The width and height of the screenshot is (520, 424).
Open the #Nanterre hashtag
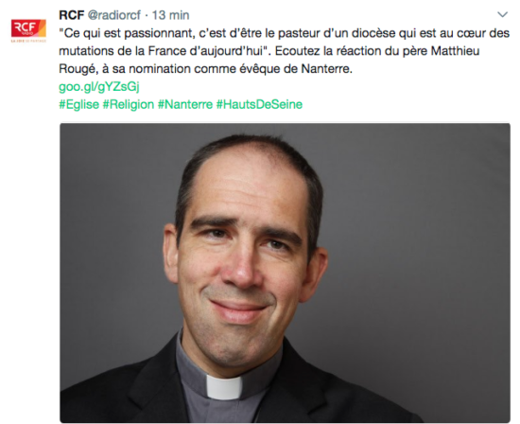click(x=185, y=104)
